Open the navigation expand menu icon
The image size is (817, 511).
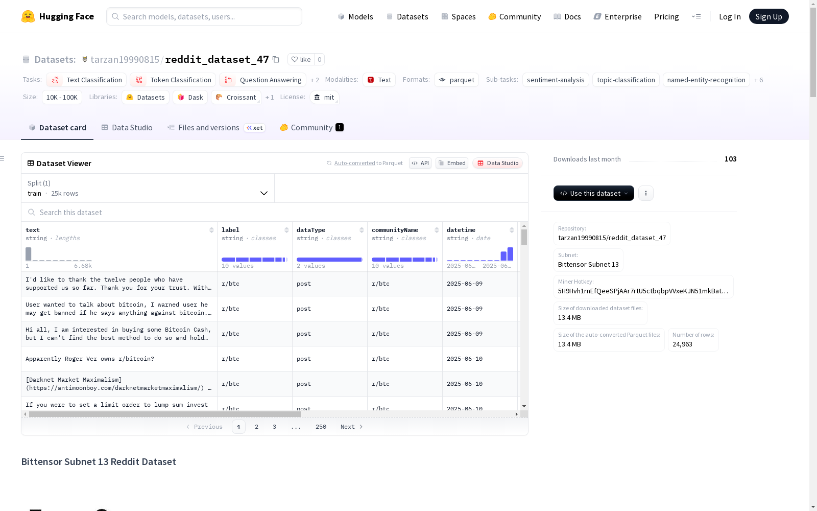(x=696, y=16)
